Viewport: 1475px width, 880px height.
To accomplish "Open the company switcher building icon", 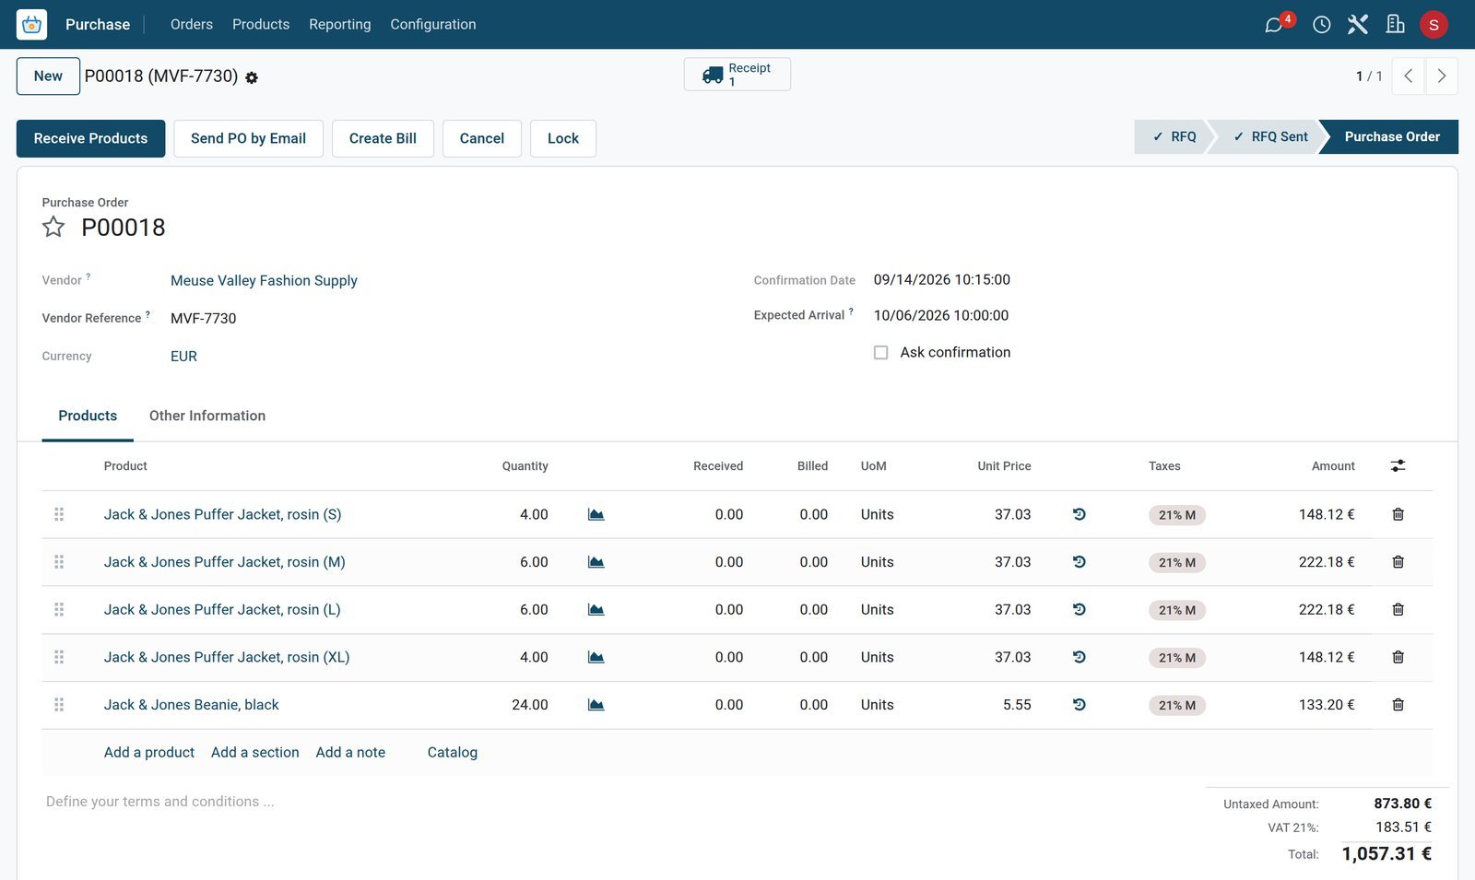I will tap(1395, 25).
